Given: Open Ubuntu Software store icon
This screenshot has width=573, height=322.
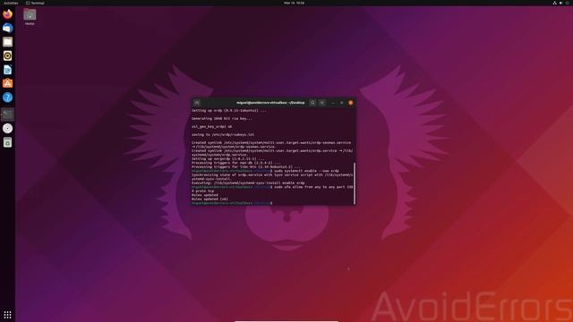Looking at the screenshot, I should point(8,83).
